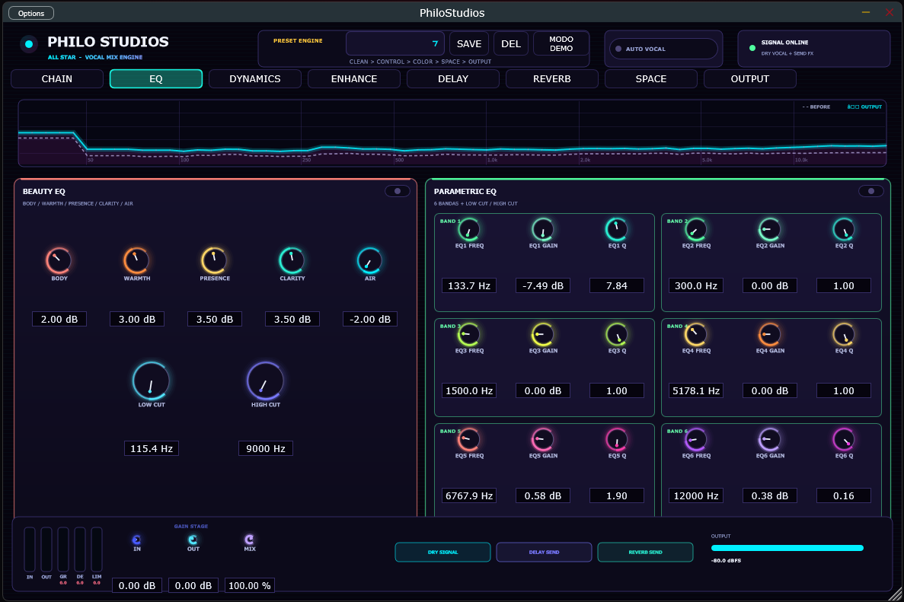Select the EQ4 FREQ knob
The height and width of the screenshot is (602, 904).
696,334
